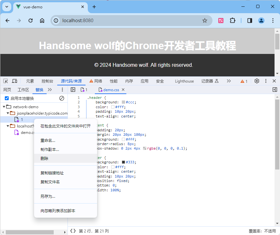This screenshot has width=280, height=235.
Task: Click the pretty print braces icon
Action: 73,231
